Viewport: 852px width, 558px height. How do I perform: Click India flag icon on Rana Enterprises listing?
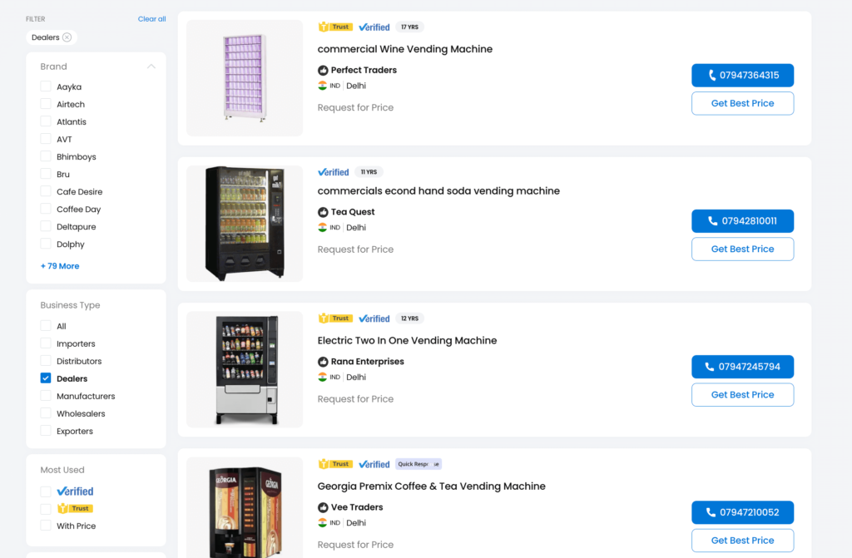[322, 377]
